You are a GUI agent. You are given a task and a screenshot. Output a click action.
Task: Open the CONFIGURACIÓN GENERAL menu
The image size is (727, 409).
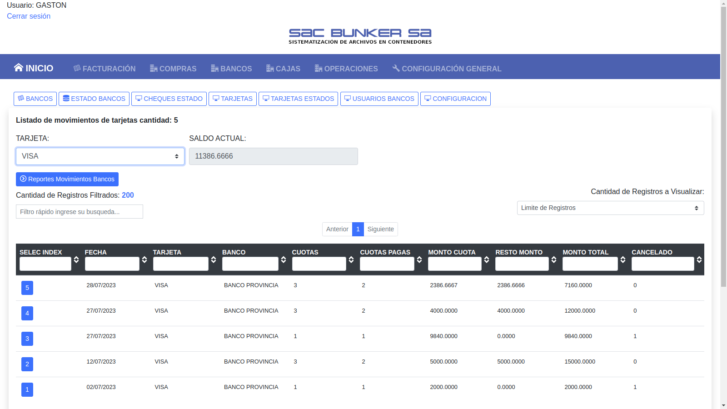(x=447, y=69)
